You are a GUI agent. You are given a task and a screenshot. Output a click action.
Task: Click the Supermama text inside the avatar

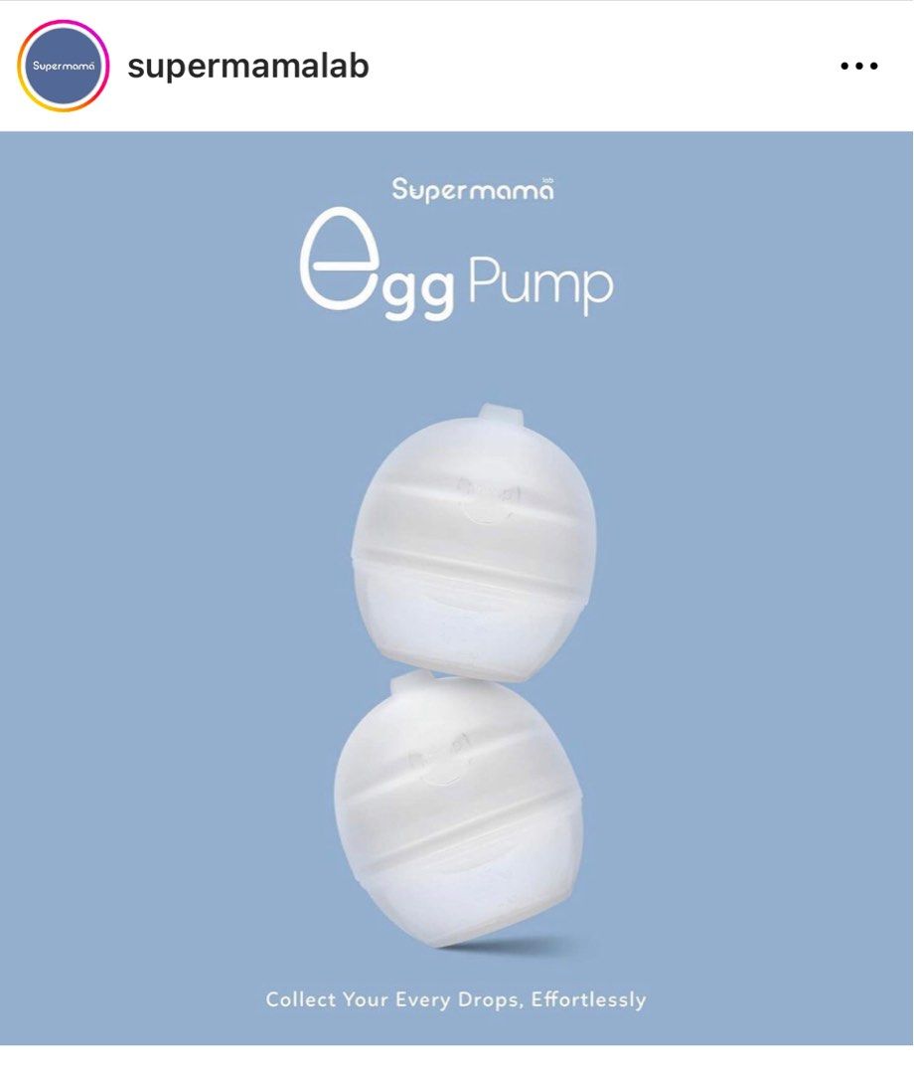[x=63, y=67]
